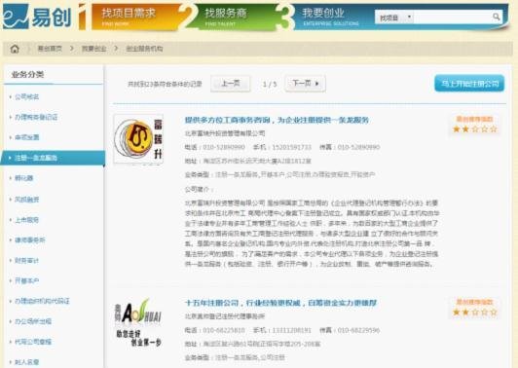The width and height of the screenshot is (518, 368).
Task: Click the 创业服务机构 breadcrumb link
Action: [144, 49]
